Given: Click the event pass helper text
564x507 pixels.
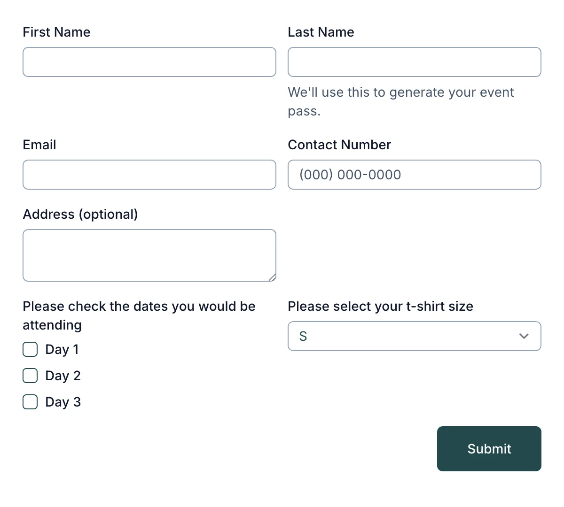Looking at the screenshot, I should coord(400,101).
